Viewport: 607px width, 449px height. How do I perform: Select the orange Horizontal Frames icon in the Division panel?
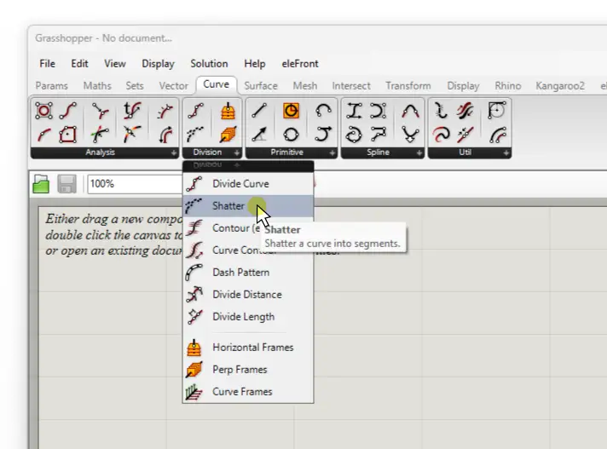[x=228, y=111]
